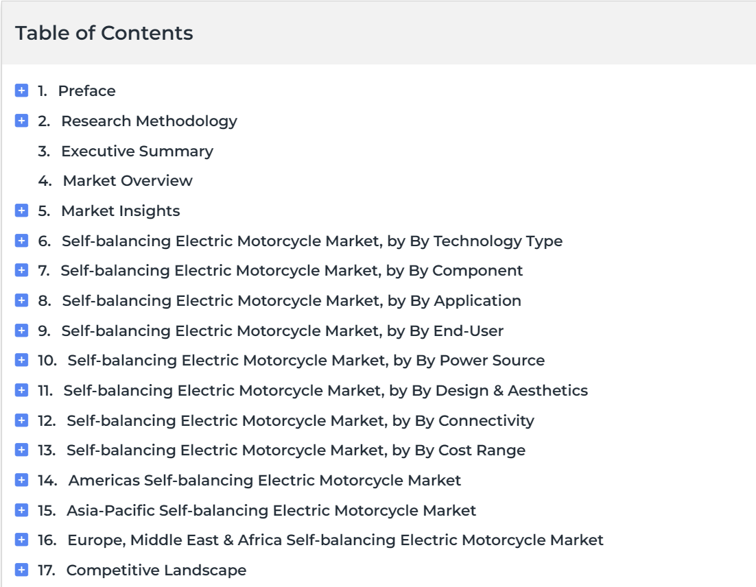Screen dimensions: 756x587
Task: Open plus icon for By Application section
Action: point(22,300)
